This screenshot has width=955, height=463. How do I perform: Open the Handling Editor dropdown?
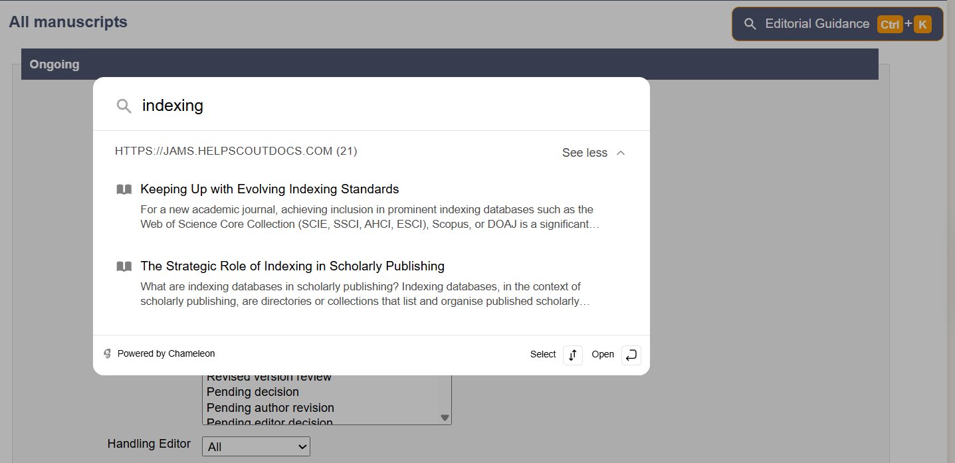click(x=256, y=447)
